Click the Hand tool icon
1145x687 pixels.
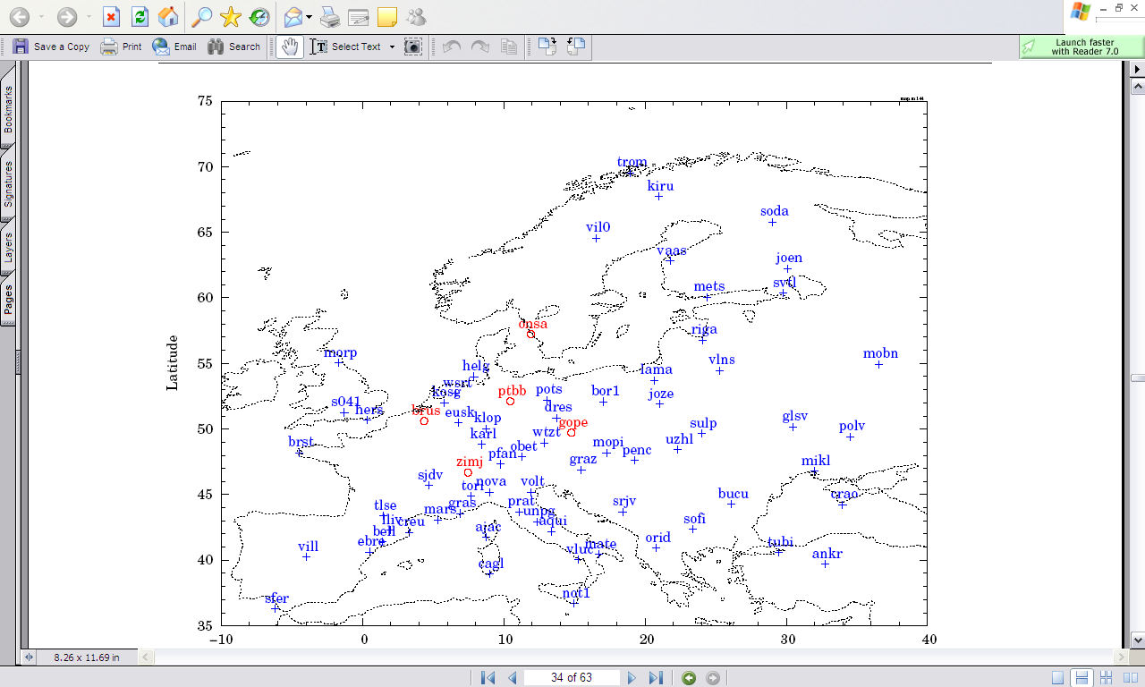click(288, 47)
